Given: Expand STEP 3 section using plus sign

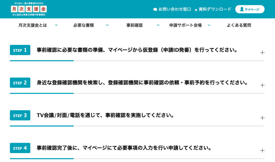Looking at the screenshot, I should click(x=262, y=118).
